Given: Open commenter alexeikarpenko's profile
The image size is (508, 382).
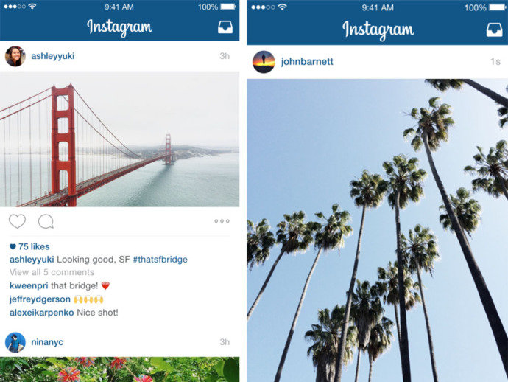Looking at the screenshot, I should tap(41, 313).
